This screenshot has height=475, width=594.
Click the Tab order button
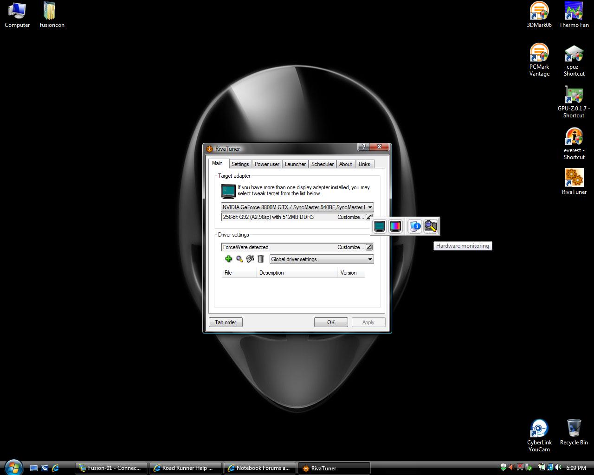226,322
